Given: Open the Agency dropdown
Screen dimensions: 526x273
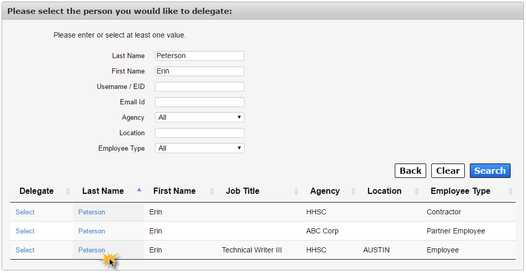Looking at the screenshot, I should pyautogui.click(x=200, y=117).
